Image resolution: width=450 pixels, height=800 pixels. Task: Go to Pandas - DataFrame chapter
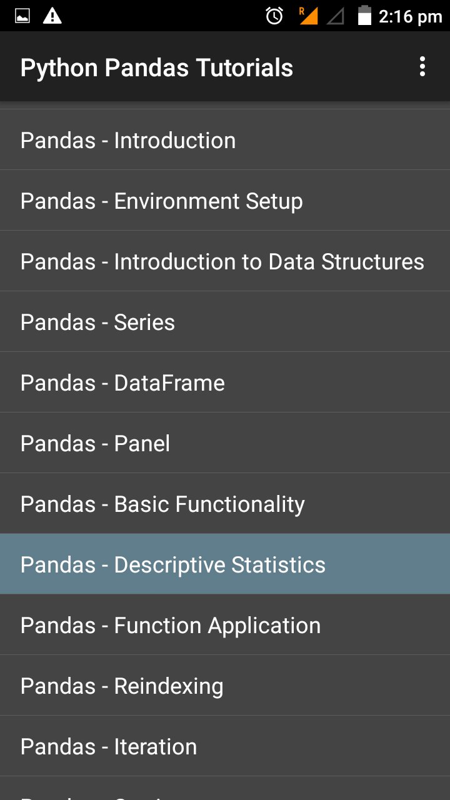pyautogui.click(x=225, y=382)
